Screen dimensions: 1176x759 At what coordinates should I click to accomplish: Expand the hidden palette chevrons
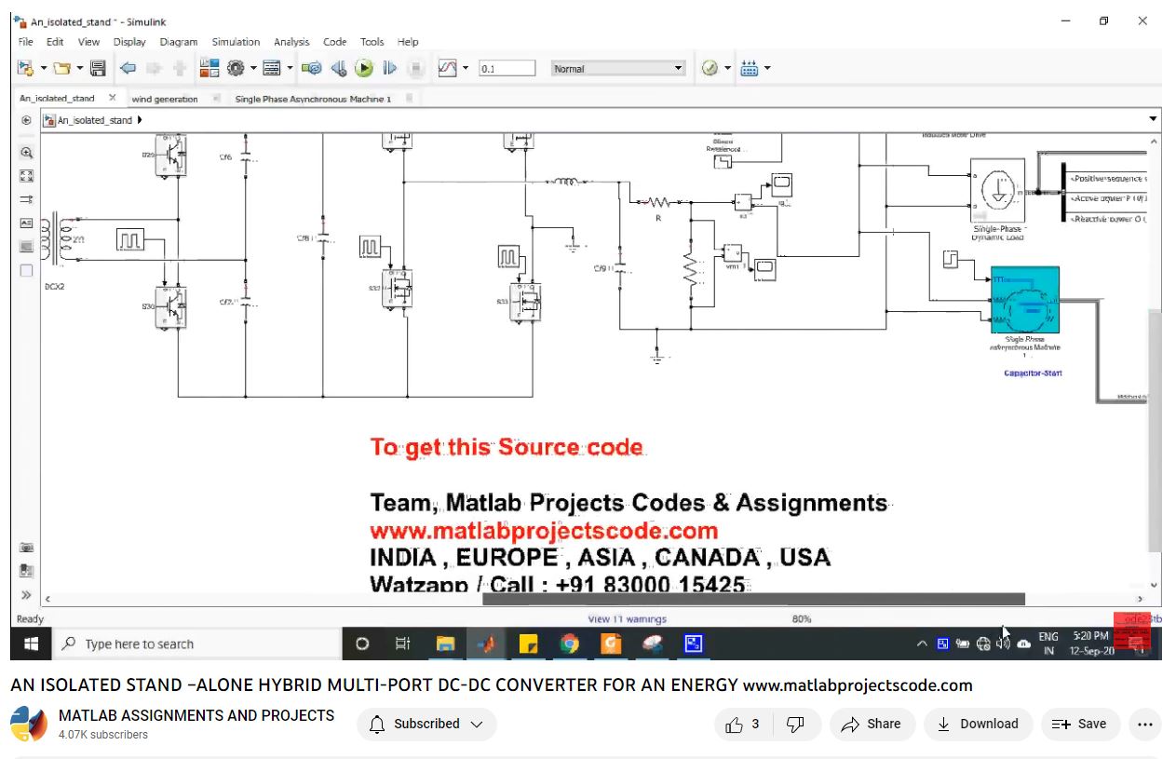click(x=26, y=595)
